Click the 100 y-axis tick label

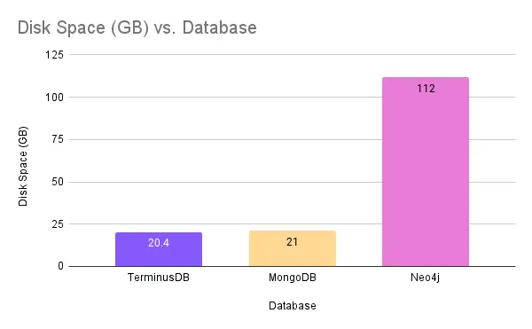(x=55, y=98)
